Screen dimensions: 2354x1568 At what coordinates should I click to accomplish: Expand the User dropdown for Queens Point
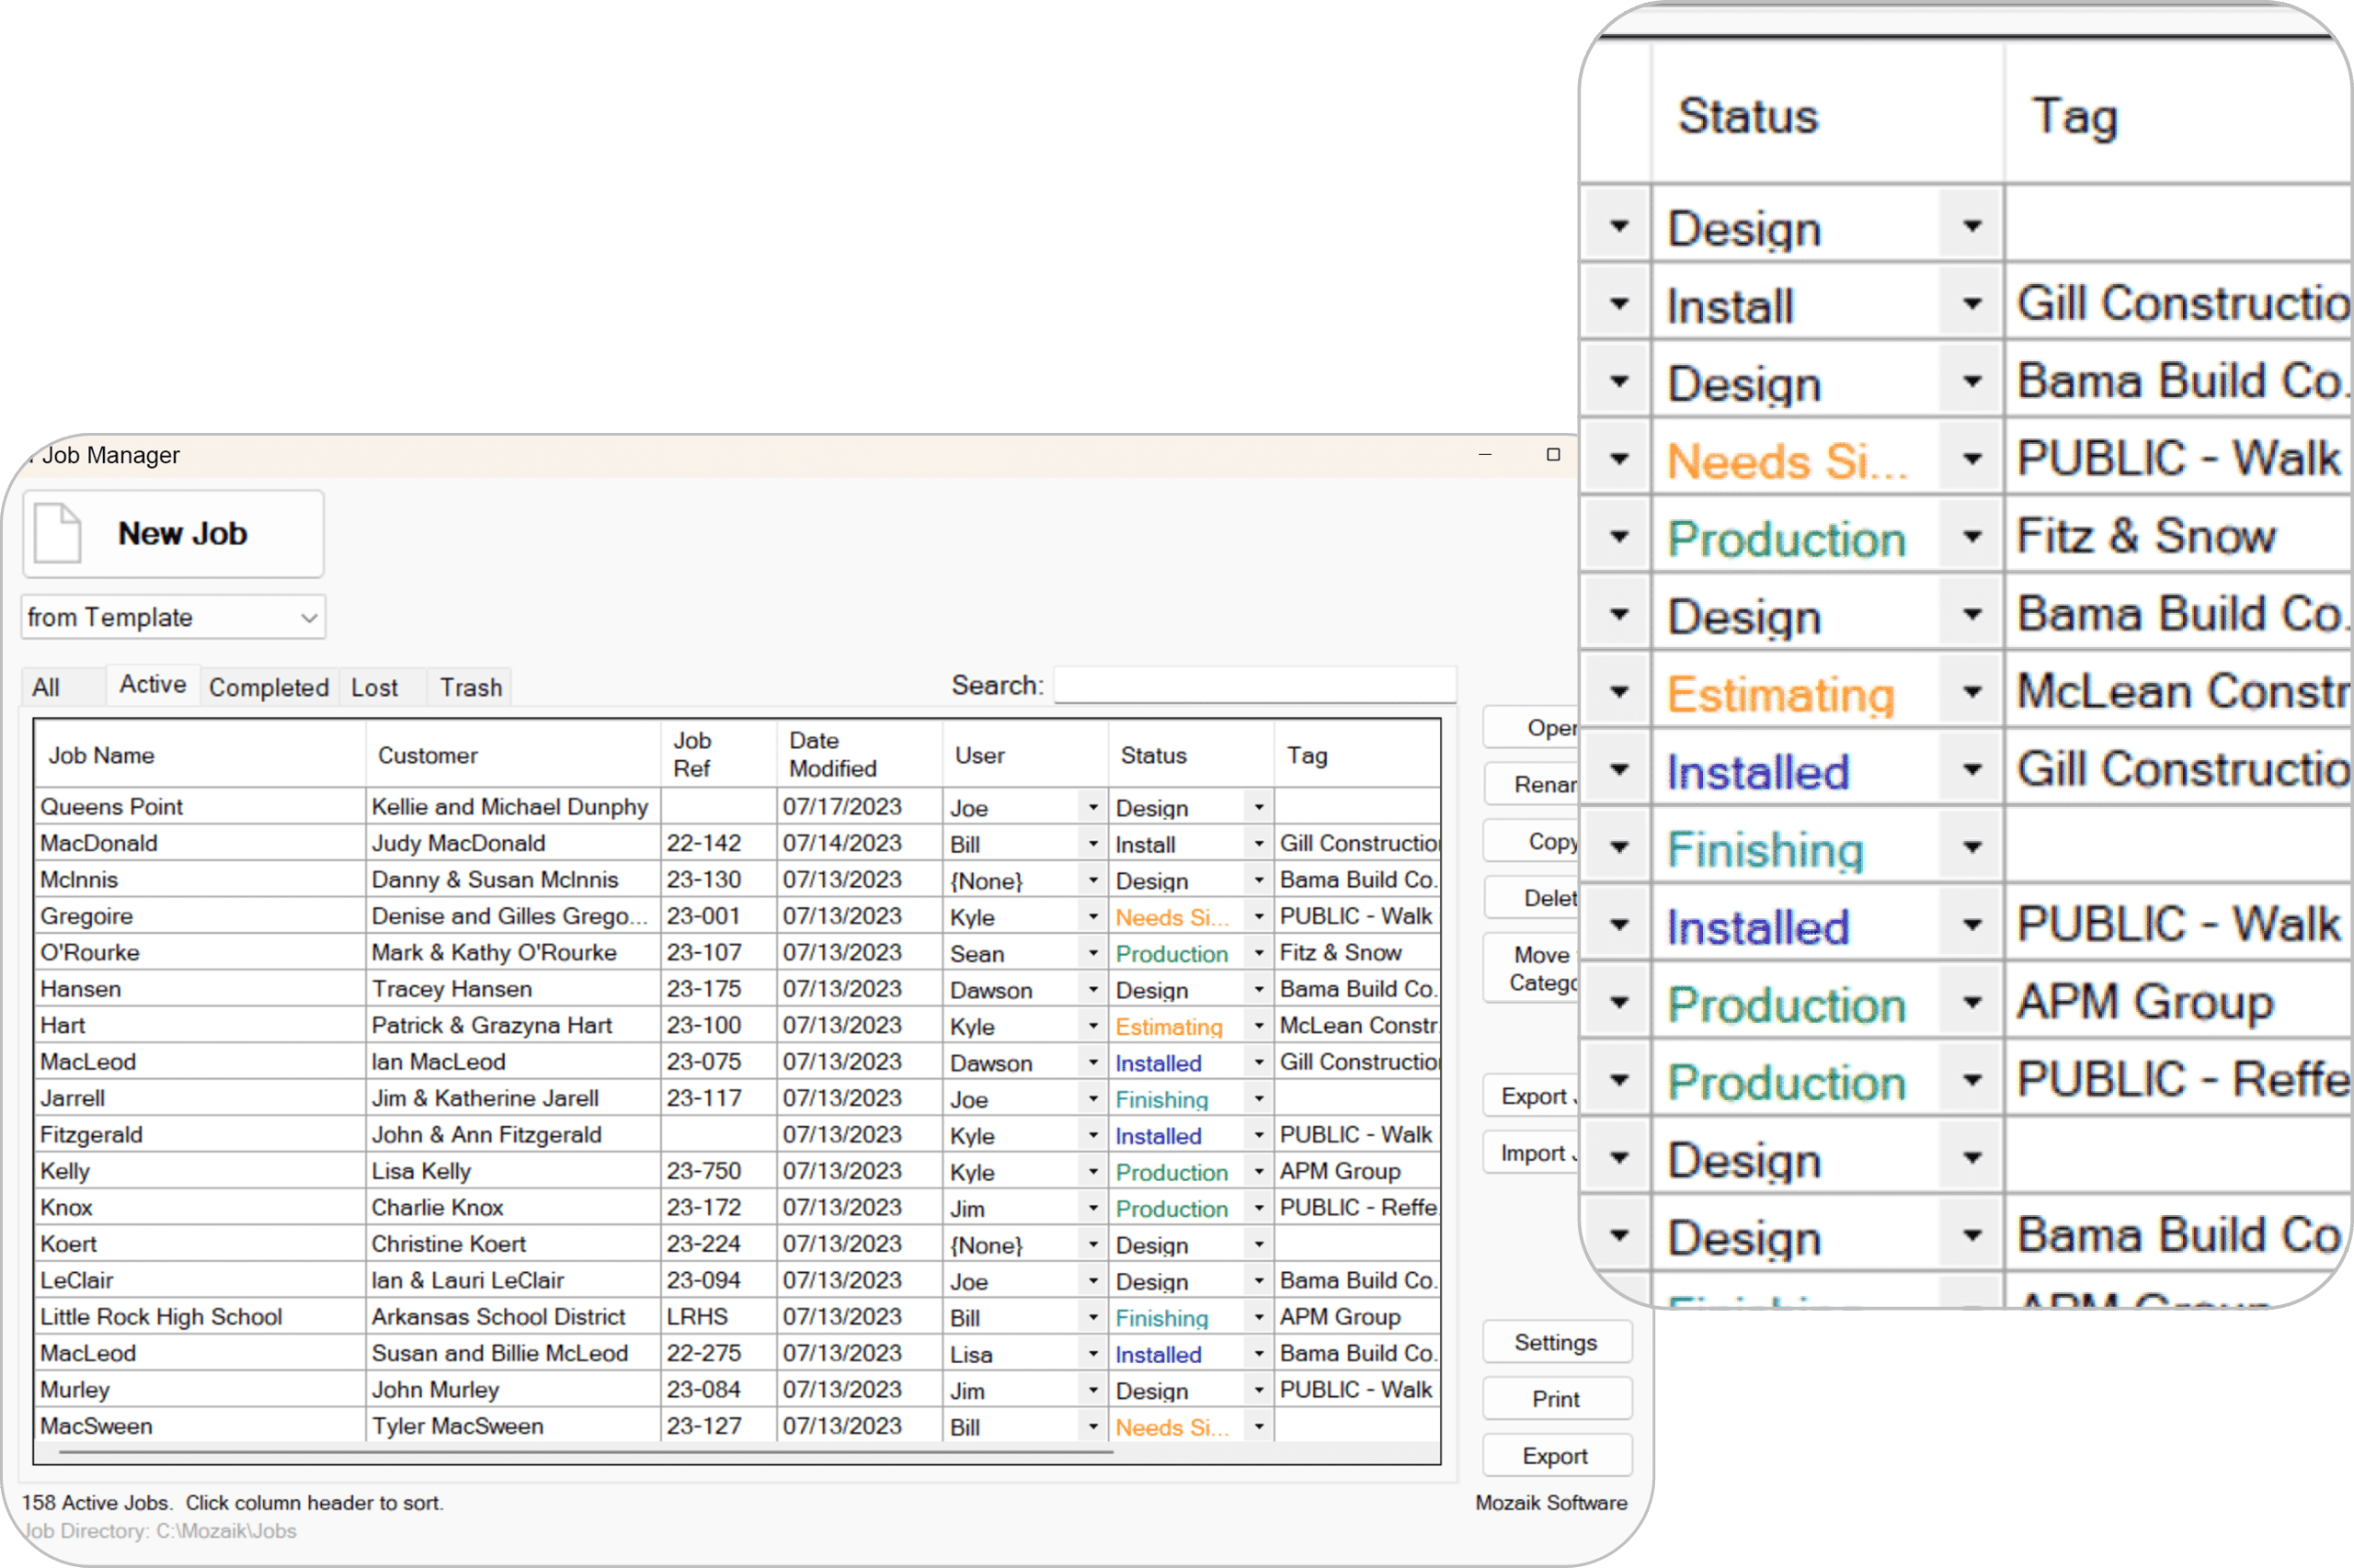pos(1092,807)
